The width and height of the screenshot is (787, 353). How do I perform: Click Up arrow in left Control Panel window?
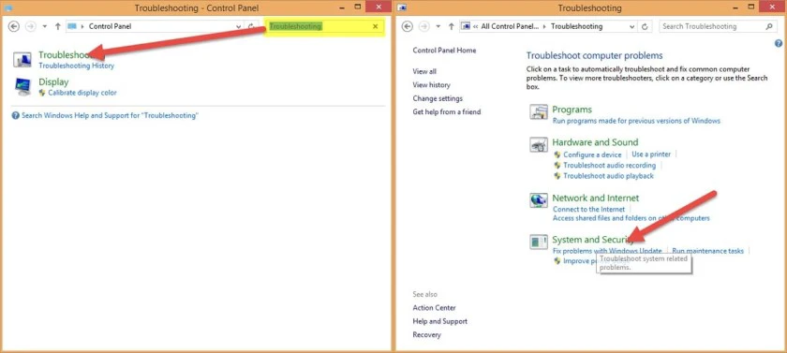click(58, 26)
